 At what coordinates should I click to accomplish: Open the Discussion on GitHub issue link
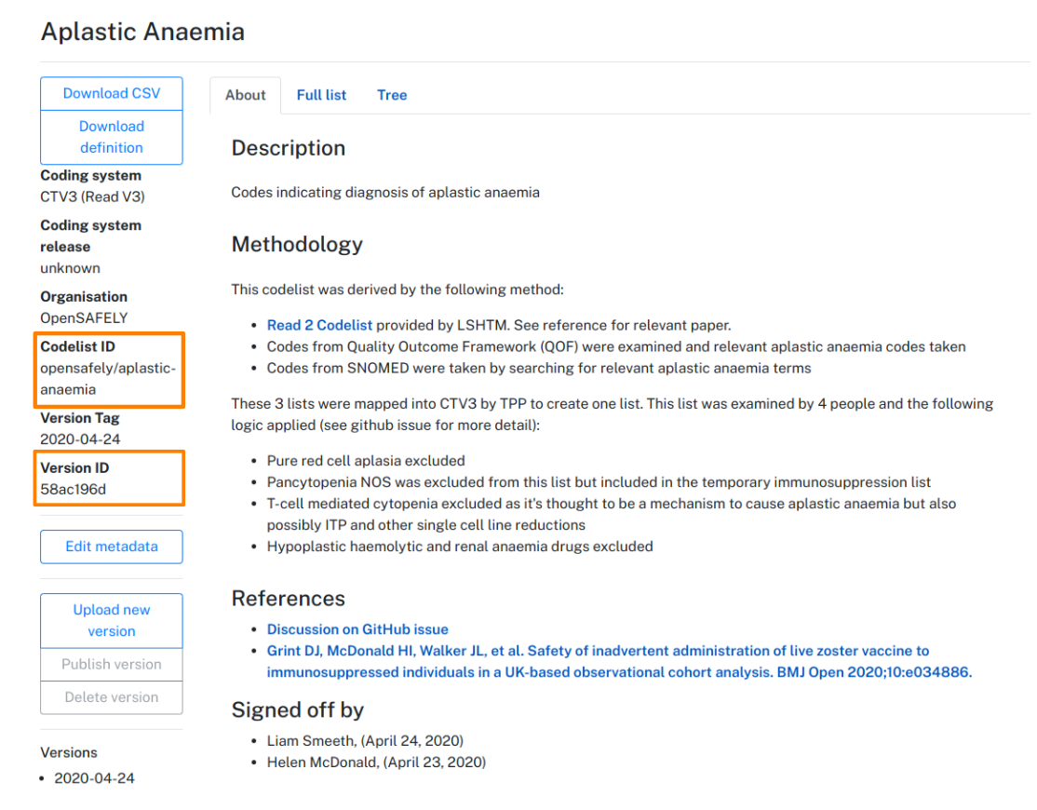[x=357, y=628]
